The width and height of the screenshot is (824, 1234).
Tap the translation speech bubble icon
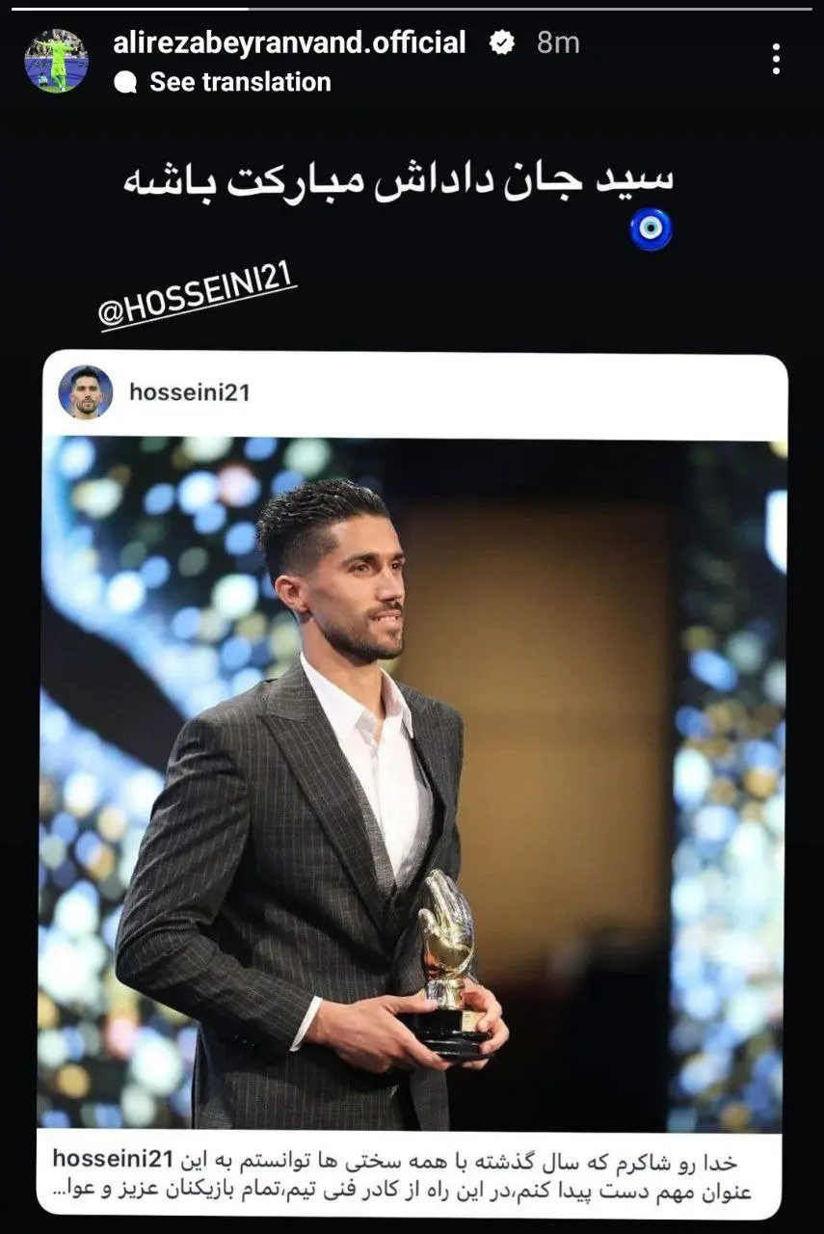point(125,83)
